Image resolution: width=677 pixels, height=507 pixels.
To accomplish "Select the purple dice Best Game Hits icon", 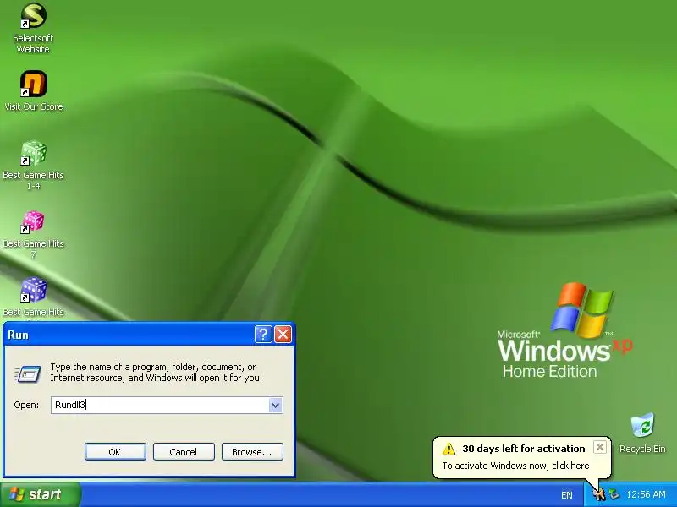I will [33, 290].
